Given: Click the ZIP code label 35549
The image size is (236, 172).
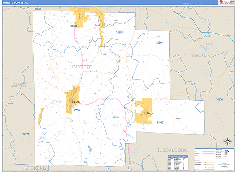Looking at the screenshot, I should (x=159, y=43).
